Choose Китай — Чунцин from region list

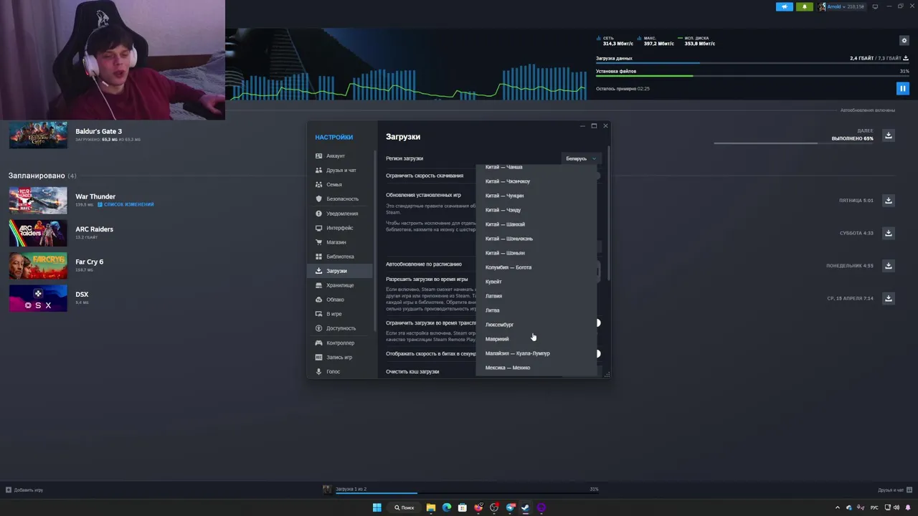[x=536, y=196]
